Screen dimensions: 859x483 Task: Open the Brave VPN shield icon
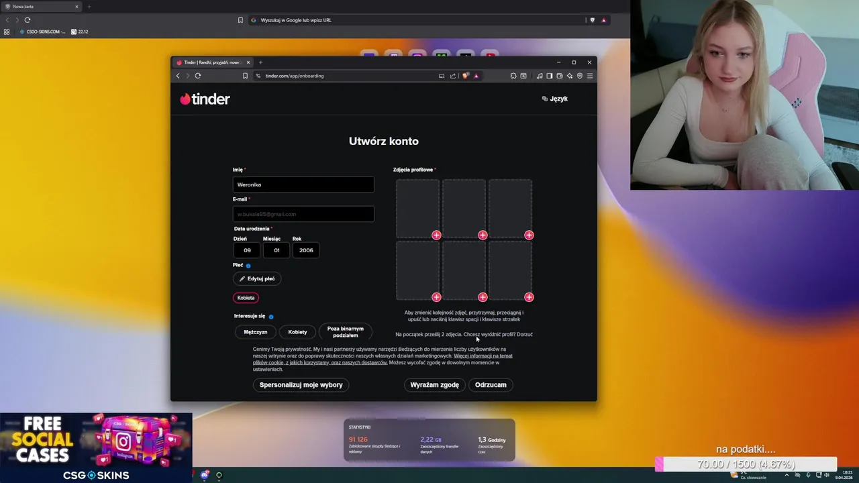pyautogui.click(x=580, y=76)
